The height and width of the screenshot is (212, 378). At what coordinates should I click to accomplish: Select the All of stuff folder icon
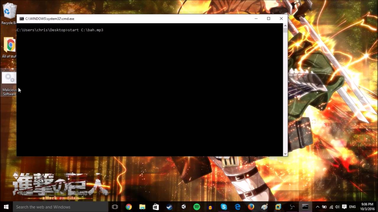9,48
